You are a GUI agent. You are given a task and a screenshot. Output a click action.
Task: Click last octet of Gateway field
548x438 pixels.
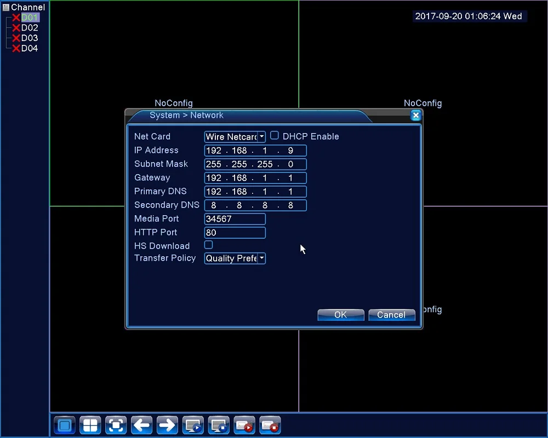coord(290,178)
